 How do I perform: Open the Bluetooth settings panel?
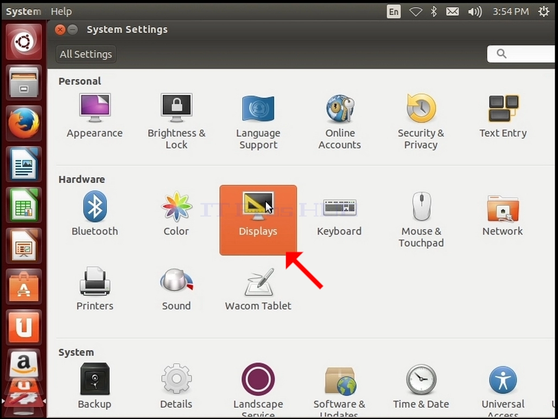94,213
